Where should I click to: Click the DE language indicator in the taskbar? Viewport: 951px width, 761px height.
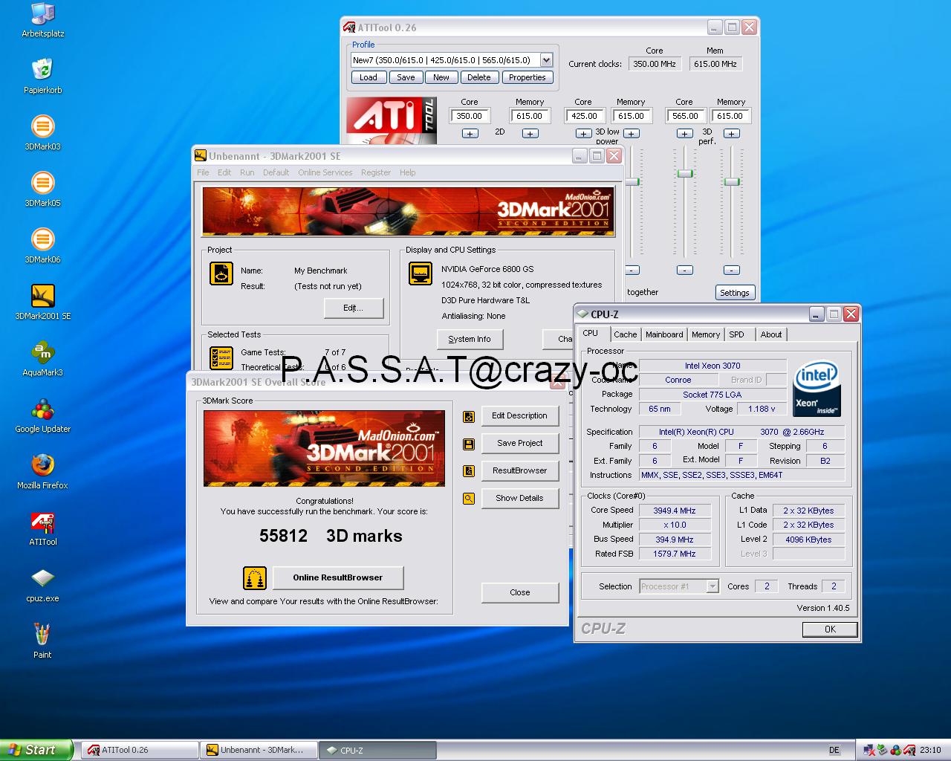[x=834, y=750]
